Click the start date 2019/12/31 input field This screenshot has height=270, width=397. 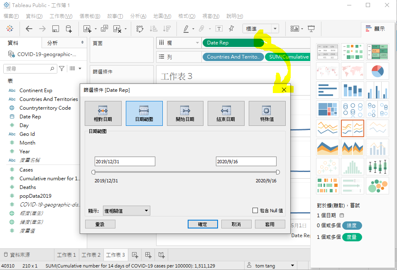pos(125,161)
